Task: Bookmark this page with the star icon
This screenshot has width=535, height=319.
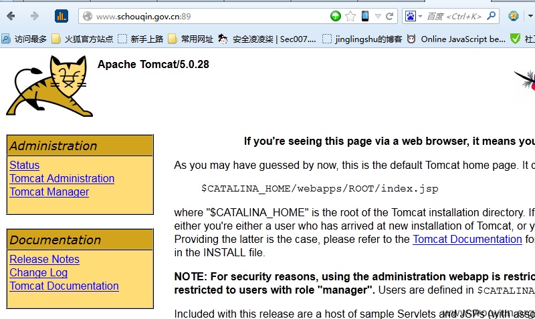Action: coord(350,16)
